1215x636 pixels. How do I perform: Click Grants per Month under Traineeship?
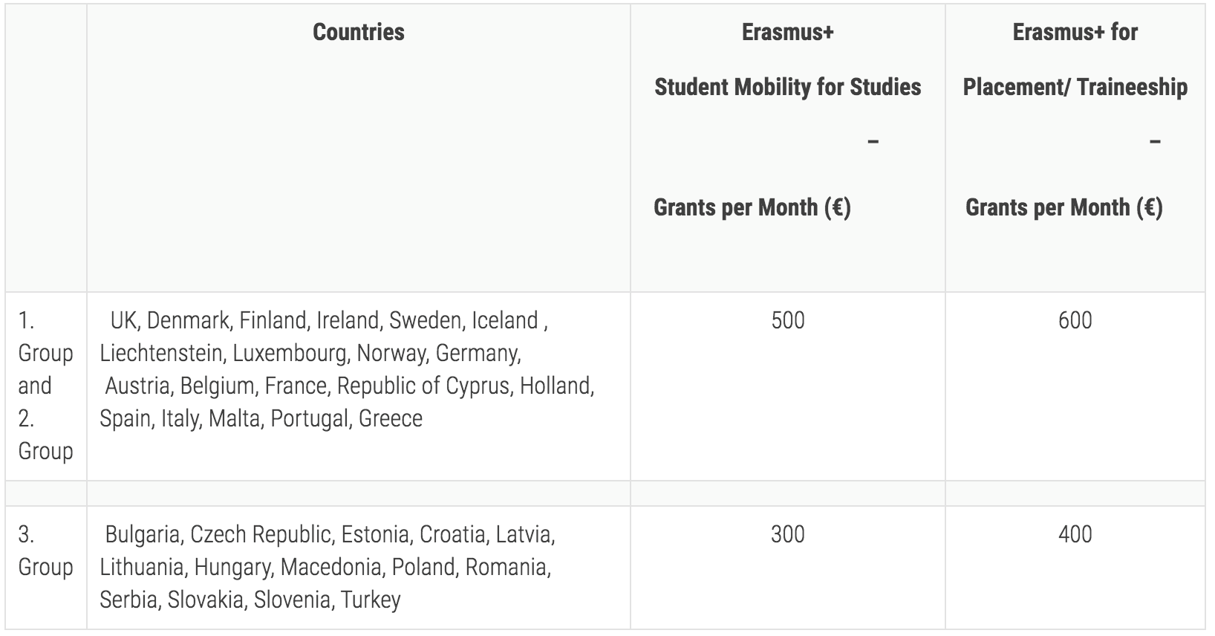point(1063,207)
